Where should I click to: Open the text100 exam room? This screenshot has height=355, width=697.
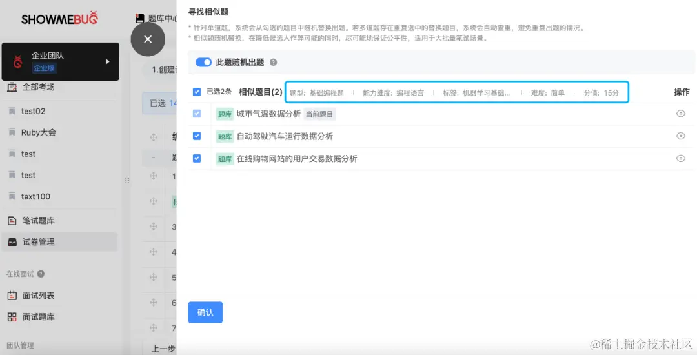pos(35,196)
